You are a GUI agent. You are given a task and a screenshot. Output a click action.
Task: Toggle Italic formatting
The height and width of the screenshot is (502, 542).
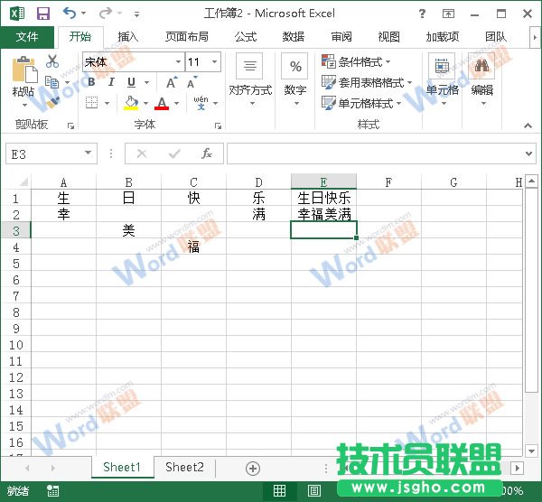tap(111, 82)
